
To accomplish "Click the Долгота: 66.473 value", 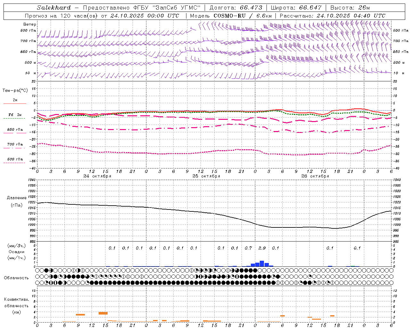I will 236,8.
